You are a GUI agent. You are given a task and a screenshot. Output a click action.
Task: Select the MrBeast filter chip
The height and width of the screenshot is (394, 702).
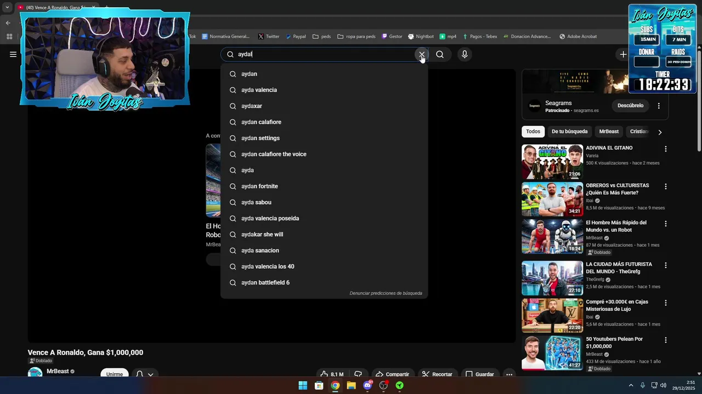point(609,131)
